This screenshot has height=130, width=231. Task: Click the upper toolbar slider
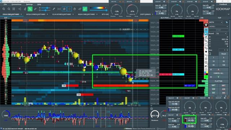coord(46,8)
